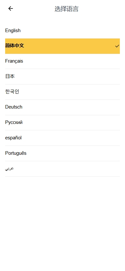Screen dimensions: 125x271
Task: Select the first language, English
Action: tap(63, 31)
